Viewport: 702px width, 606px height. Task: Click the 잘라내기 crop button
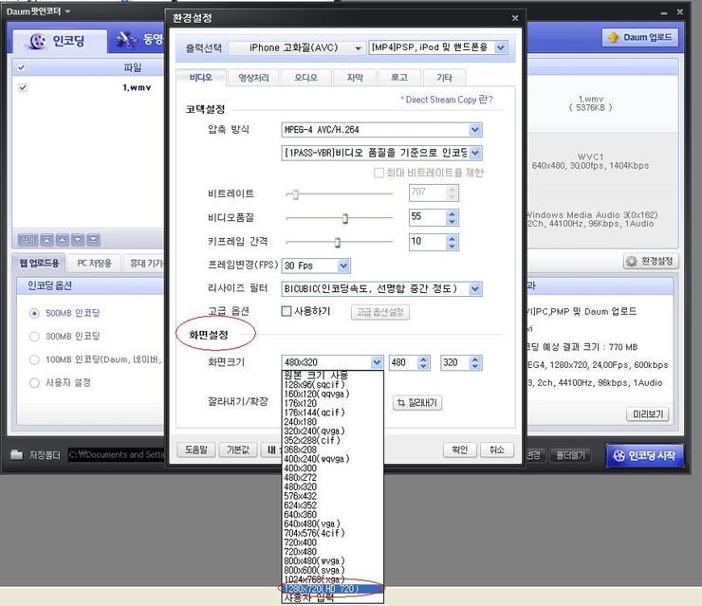417,403
